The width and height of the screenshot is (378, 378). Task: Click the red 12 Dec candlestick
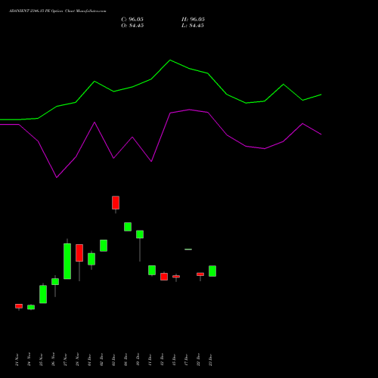click(164, 277)
